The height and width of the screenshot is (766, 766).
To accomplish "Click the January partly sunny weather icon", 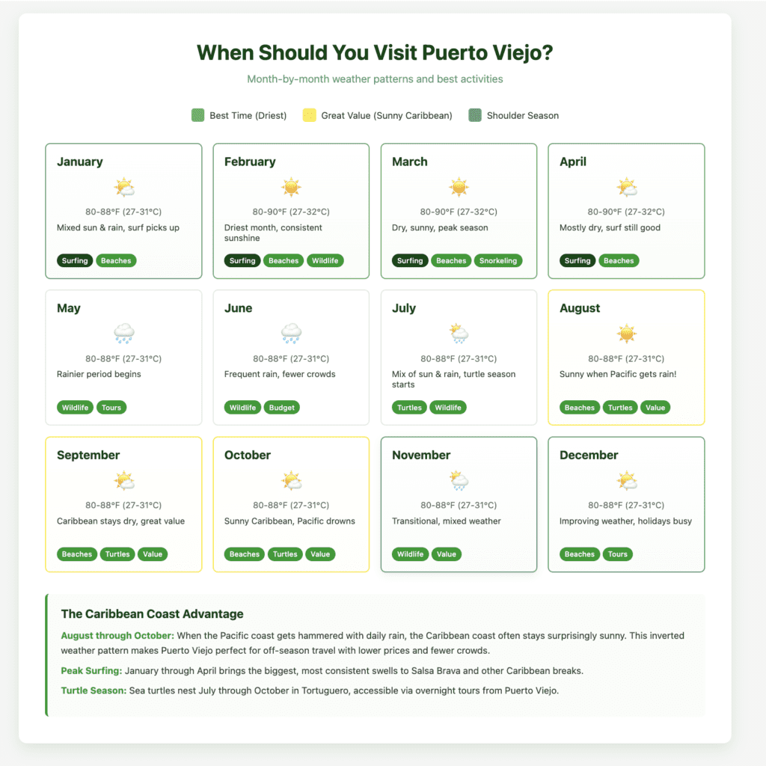I will click(x=123, y=187).
